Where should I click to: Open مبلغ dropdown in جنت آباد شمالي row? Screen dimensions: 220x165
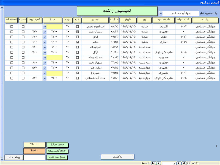click(45, 78)
